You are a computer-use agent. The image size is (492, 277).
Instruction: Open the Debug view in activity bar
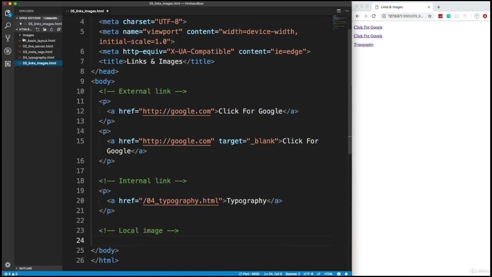pos(8,51)
